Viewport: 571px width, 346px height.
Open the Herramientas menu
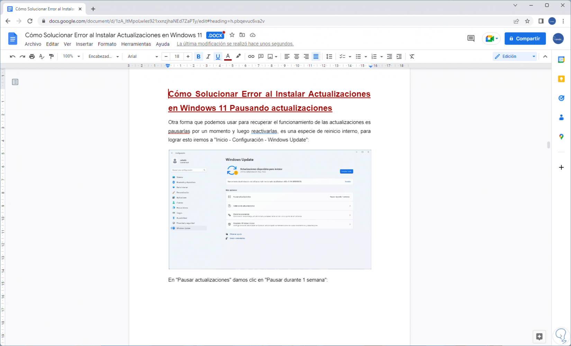[136, 44]
